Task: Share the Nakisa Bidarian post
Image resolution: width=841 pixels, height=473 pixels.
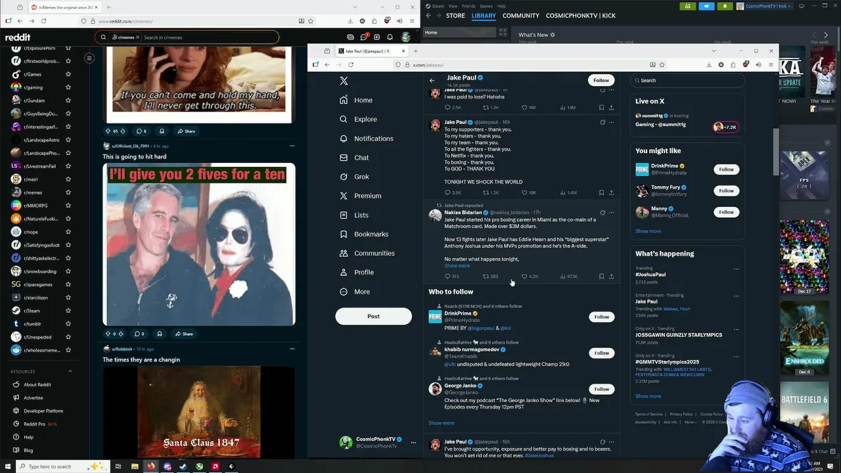Action: point(611,277)
